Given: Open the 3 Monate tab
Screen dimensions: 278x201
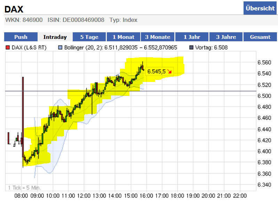Looking at the screenshot, I should (x=158, y=37).
